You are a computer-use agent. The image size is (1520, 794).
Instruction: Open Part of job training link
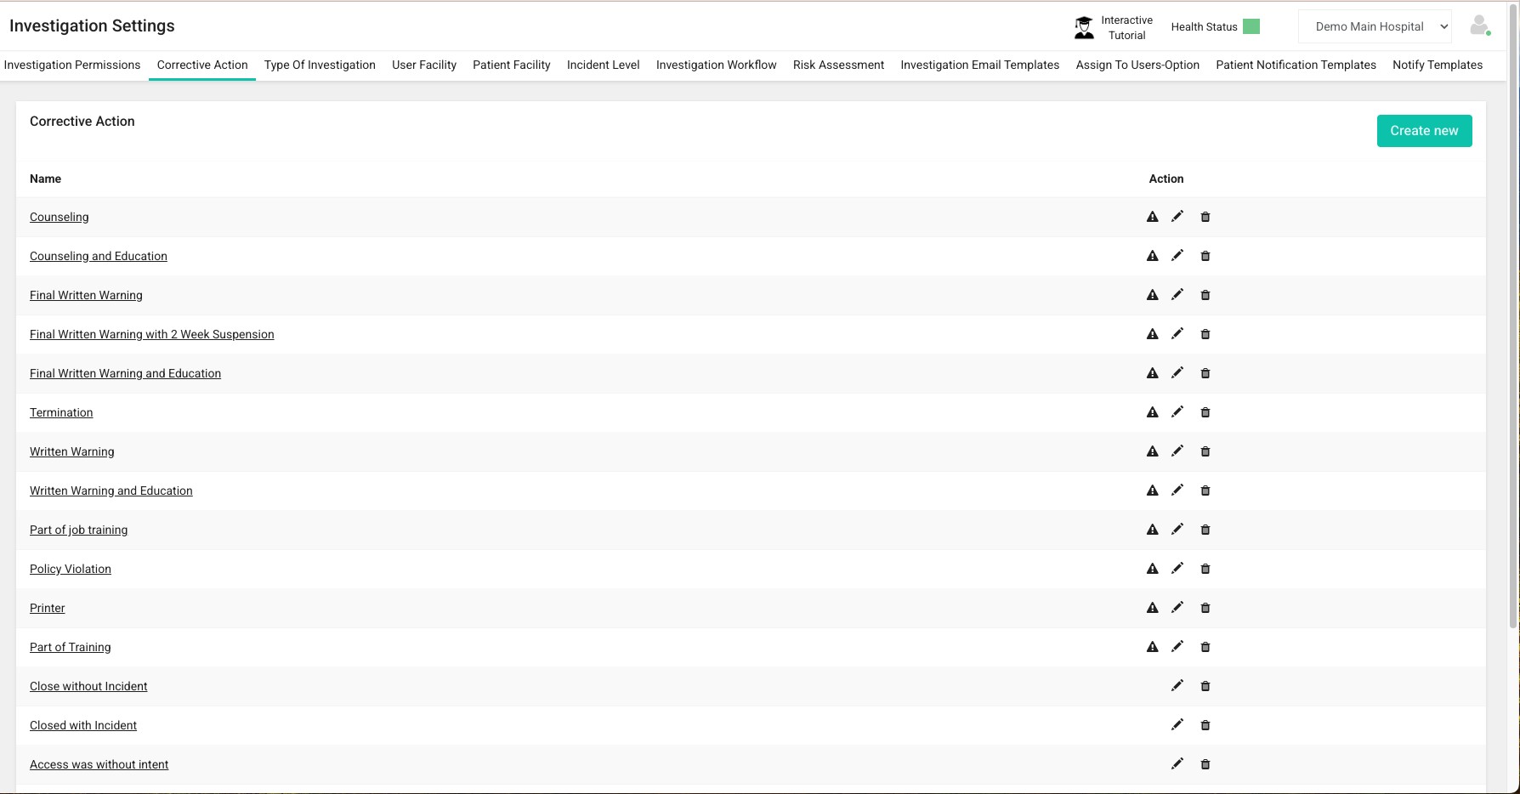[79, 530]
